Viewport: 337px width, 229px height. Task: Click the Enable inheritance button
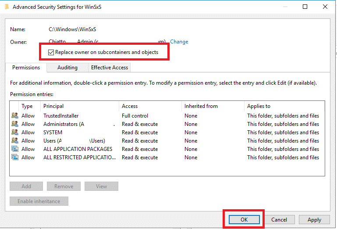(x=39, y=201)
